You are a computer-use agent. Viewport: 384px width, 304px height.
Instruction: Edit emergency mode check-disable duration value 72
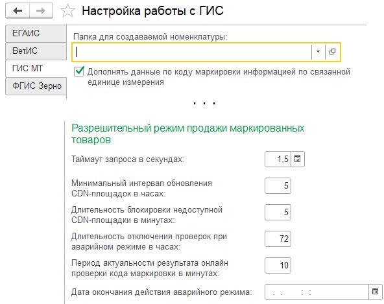pyautogui.click(x=278, y=239)
